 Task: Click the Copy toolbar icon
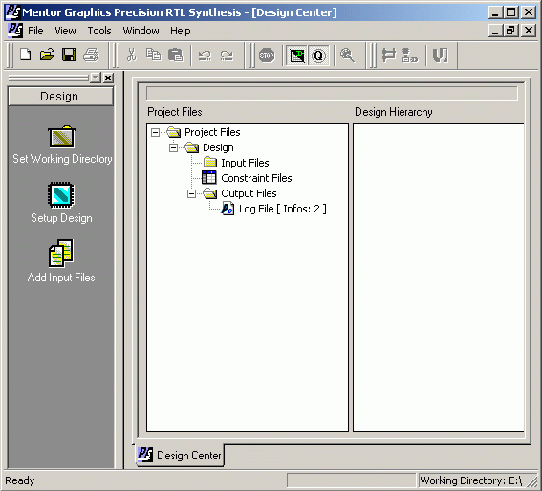[154, 55]
